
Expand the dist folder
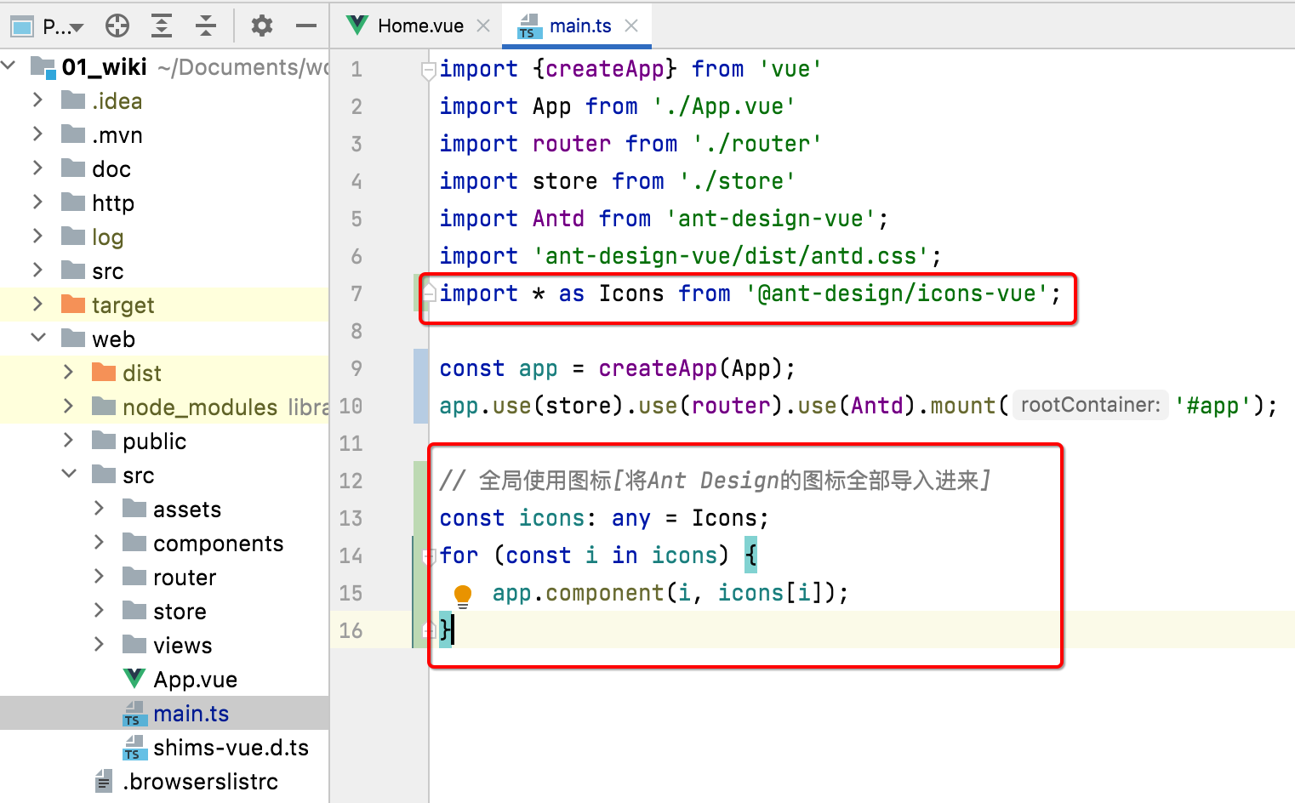pos(68,372)
